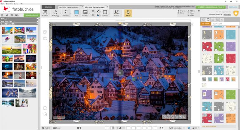Open the Hilfe menu
The height and width of the screenshot is (130, 240).
(x=21, y=4)
